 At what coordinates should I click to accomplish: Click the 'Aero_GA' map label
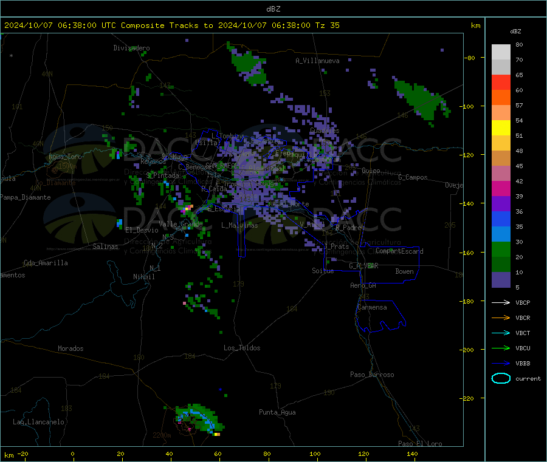[x=363, y=285]
